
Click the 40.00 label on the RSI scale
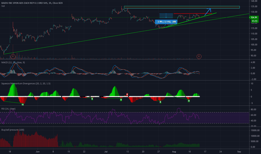click(x=253, y=120)
